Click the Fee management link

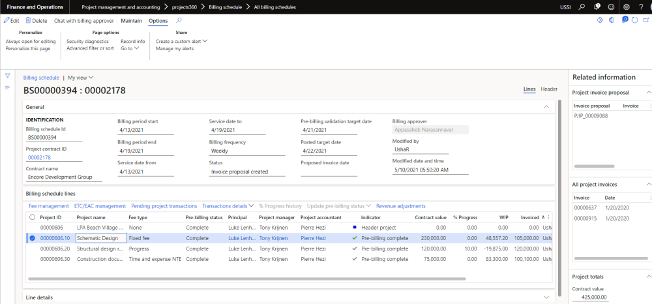click(x=49, y=206)
